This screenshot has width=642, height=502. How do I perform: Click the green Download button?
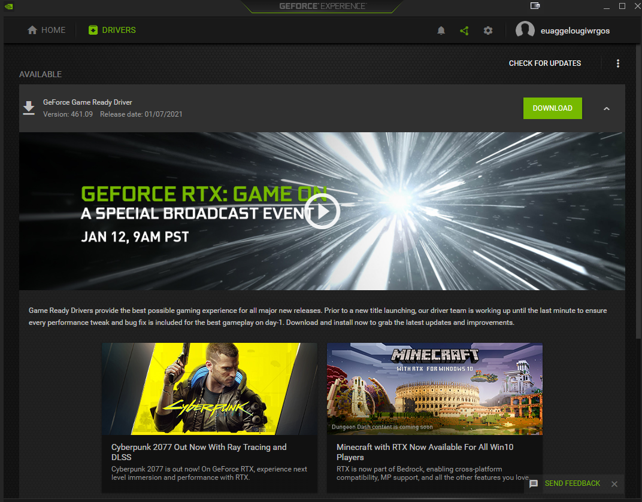(552, 108)
